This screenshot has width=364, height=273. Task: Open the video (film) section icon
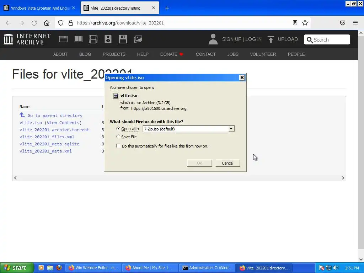(x=93, y=39)
